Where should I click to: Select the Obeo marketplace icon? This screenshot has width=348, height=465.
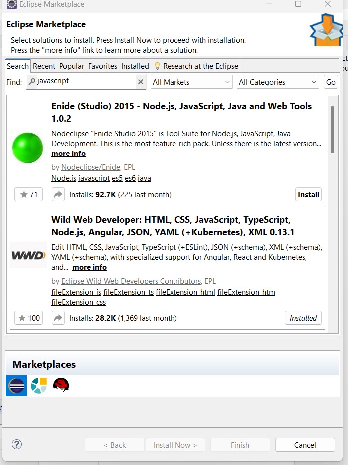tap(39, 386)
